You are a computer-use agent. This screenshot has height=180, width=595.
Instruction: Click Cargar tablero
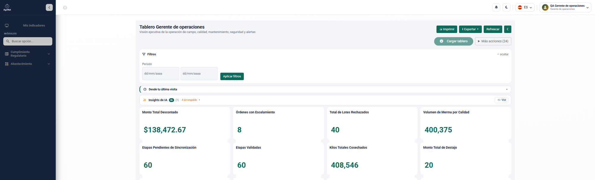(454, 41)
